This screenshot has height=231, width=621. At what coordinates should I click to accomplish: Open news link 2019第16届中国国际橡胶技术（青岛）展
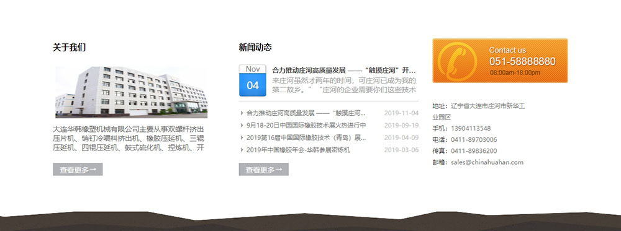(x=306, y=138)
